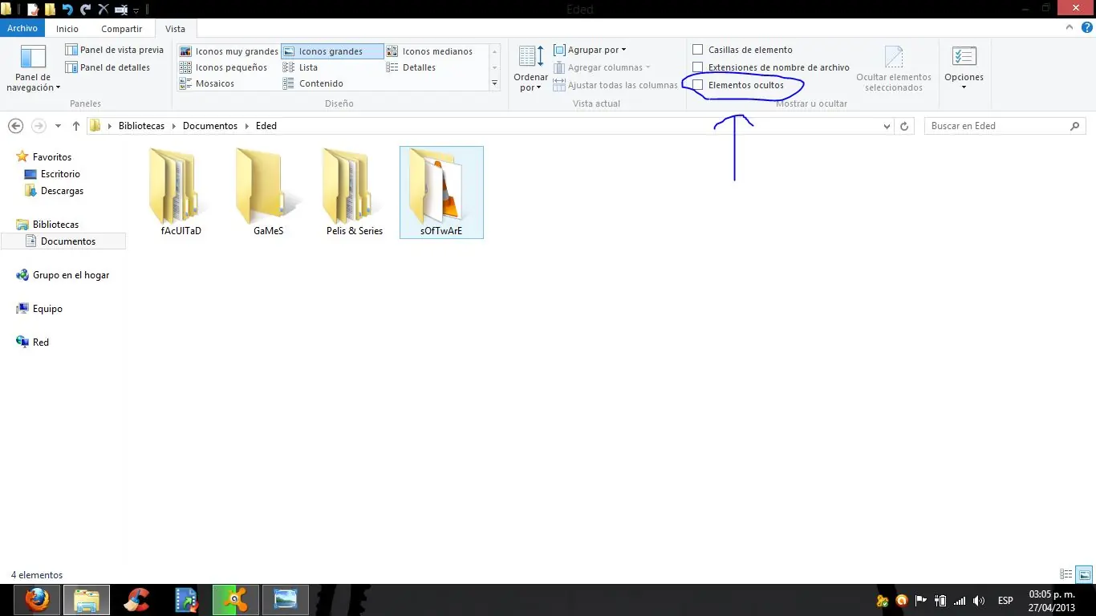The image size is (1096, 616).
Task: Click the Undo arrow in quick access toolbar
Action: [x=67, y=10]
